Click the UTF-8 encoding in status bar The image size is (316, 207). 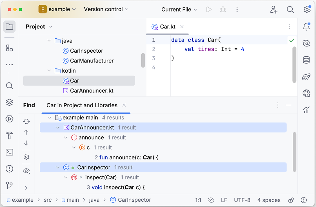[242, 200]
